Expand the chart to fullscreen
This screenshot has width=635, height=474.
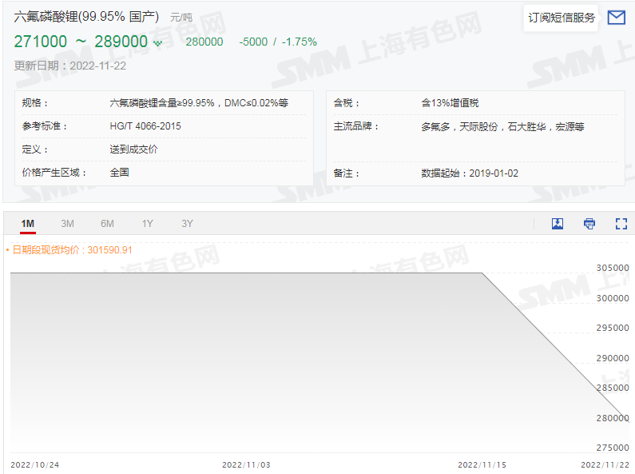pos(621,224)
